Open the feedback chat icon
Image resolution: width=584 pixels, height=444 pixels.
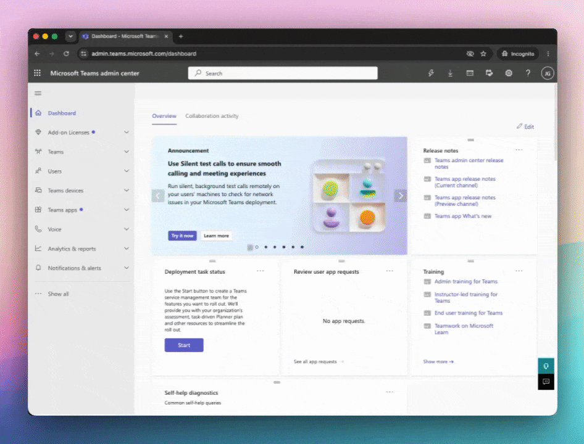point(546,382)
